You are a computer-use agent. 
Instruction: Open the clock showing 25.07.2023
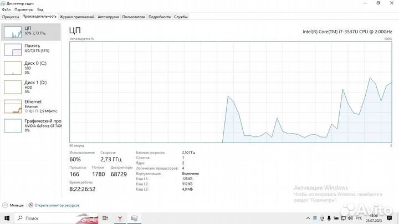374,218
